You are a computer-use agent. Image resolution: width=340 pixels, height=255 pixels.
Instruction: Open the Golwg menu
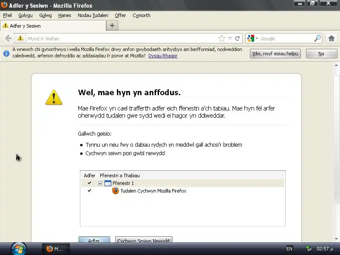[45, 15]
